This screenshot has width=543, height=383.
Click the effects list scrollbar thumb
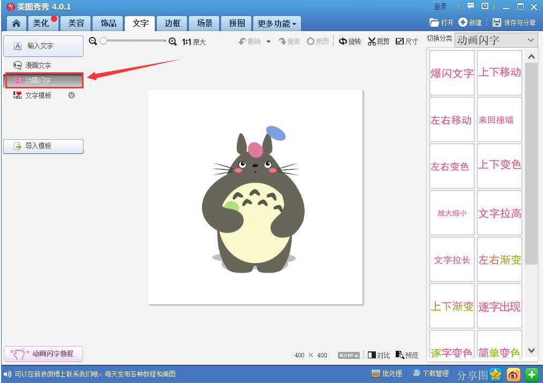(x=531, y=164)
